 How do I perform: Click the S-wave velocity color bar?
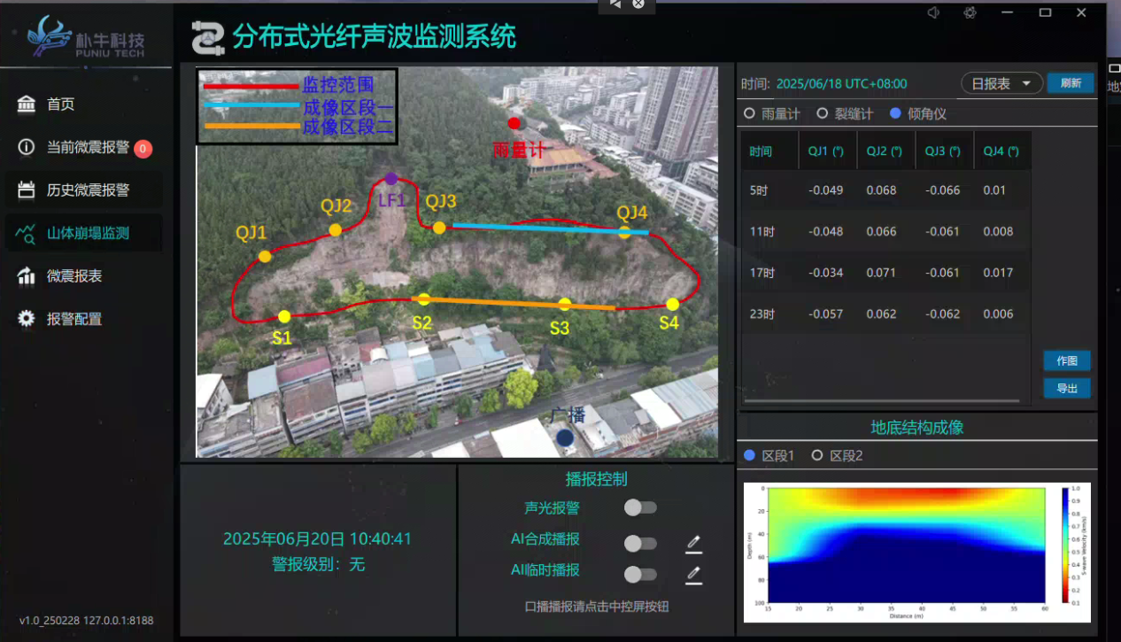tap(1066, 545)
